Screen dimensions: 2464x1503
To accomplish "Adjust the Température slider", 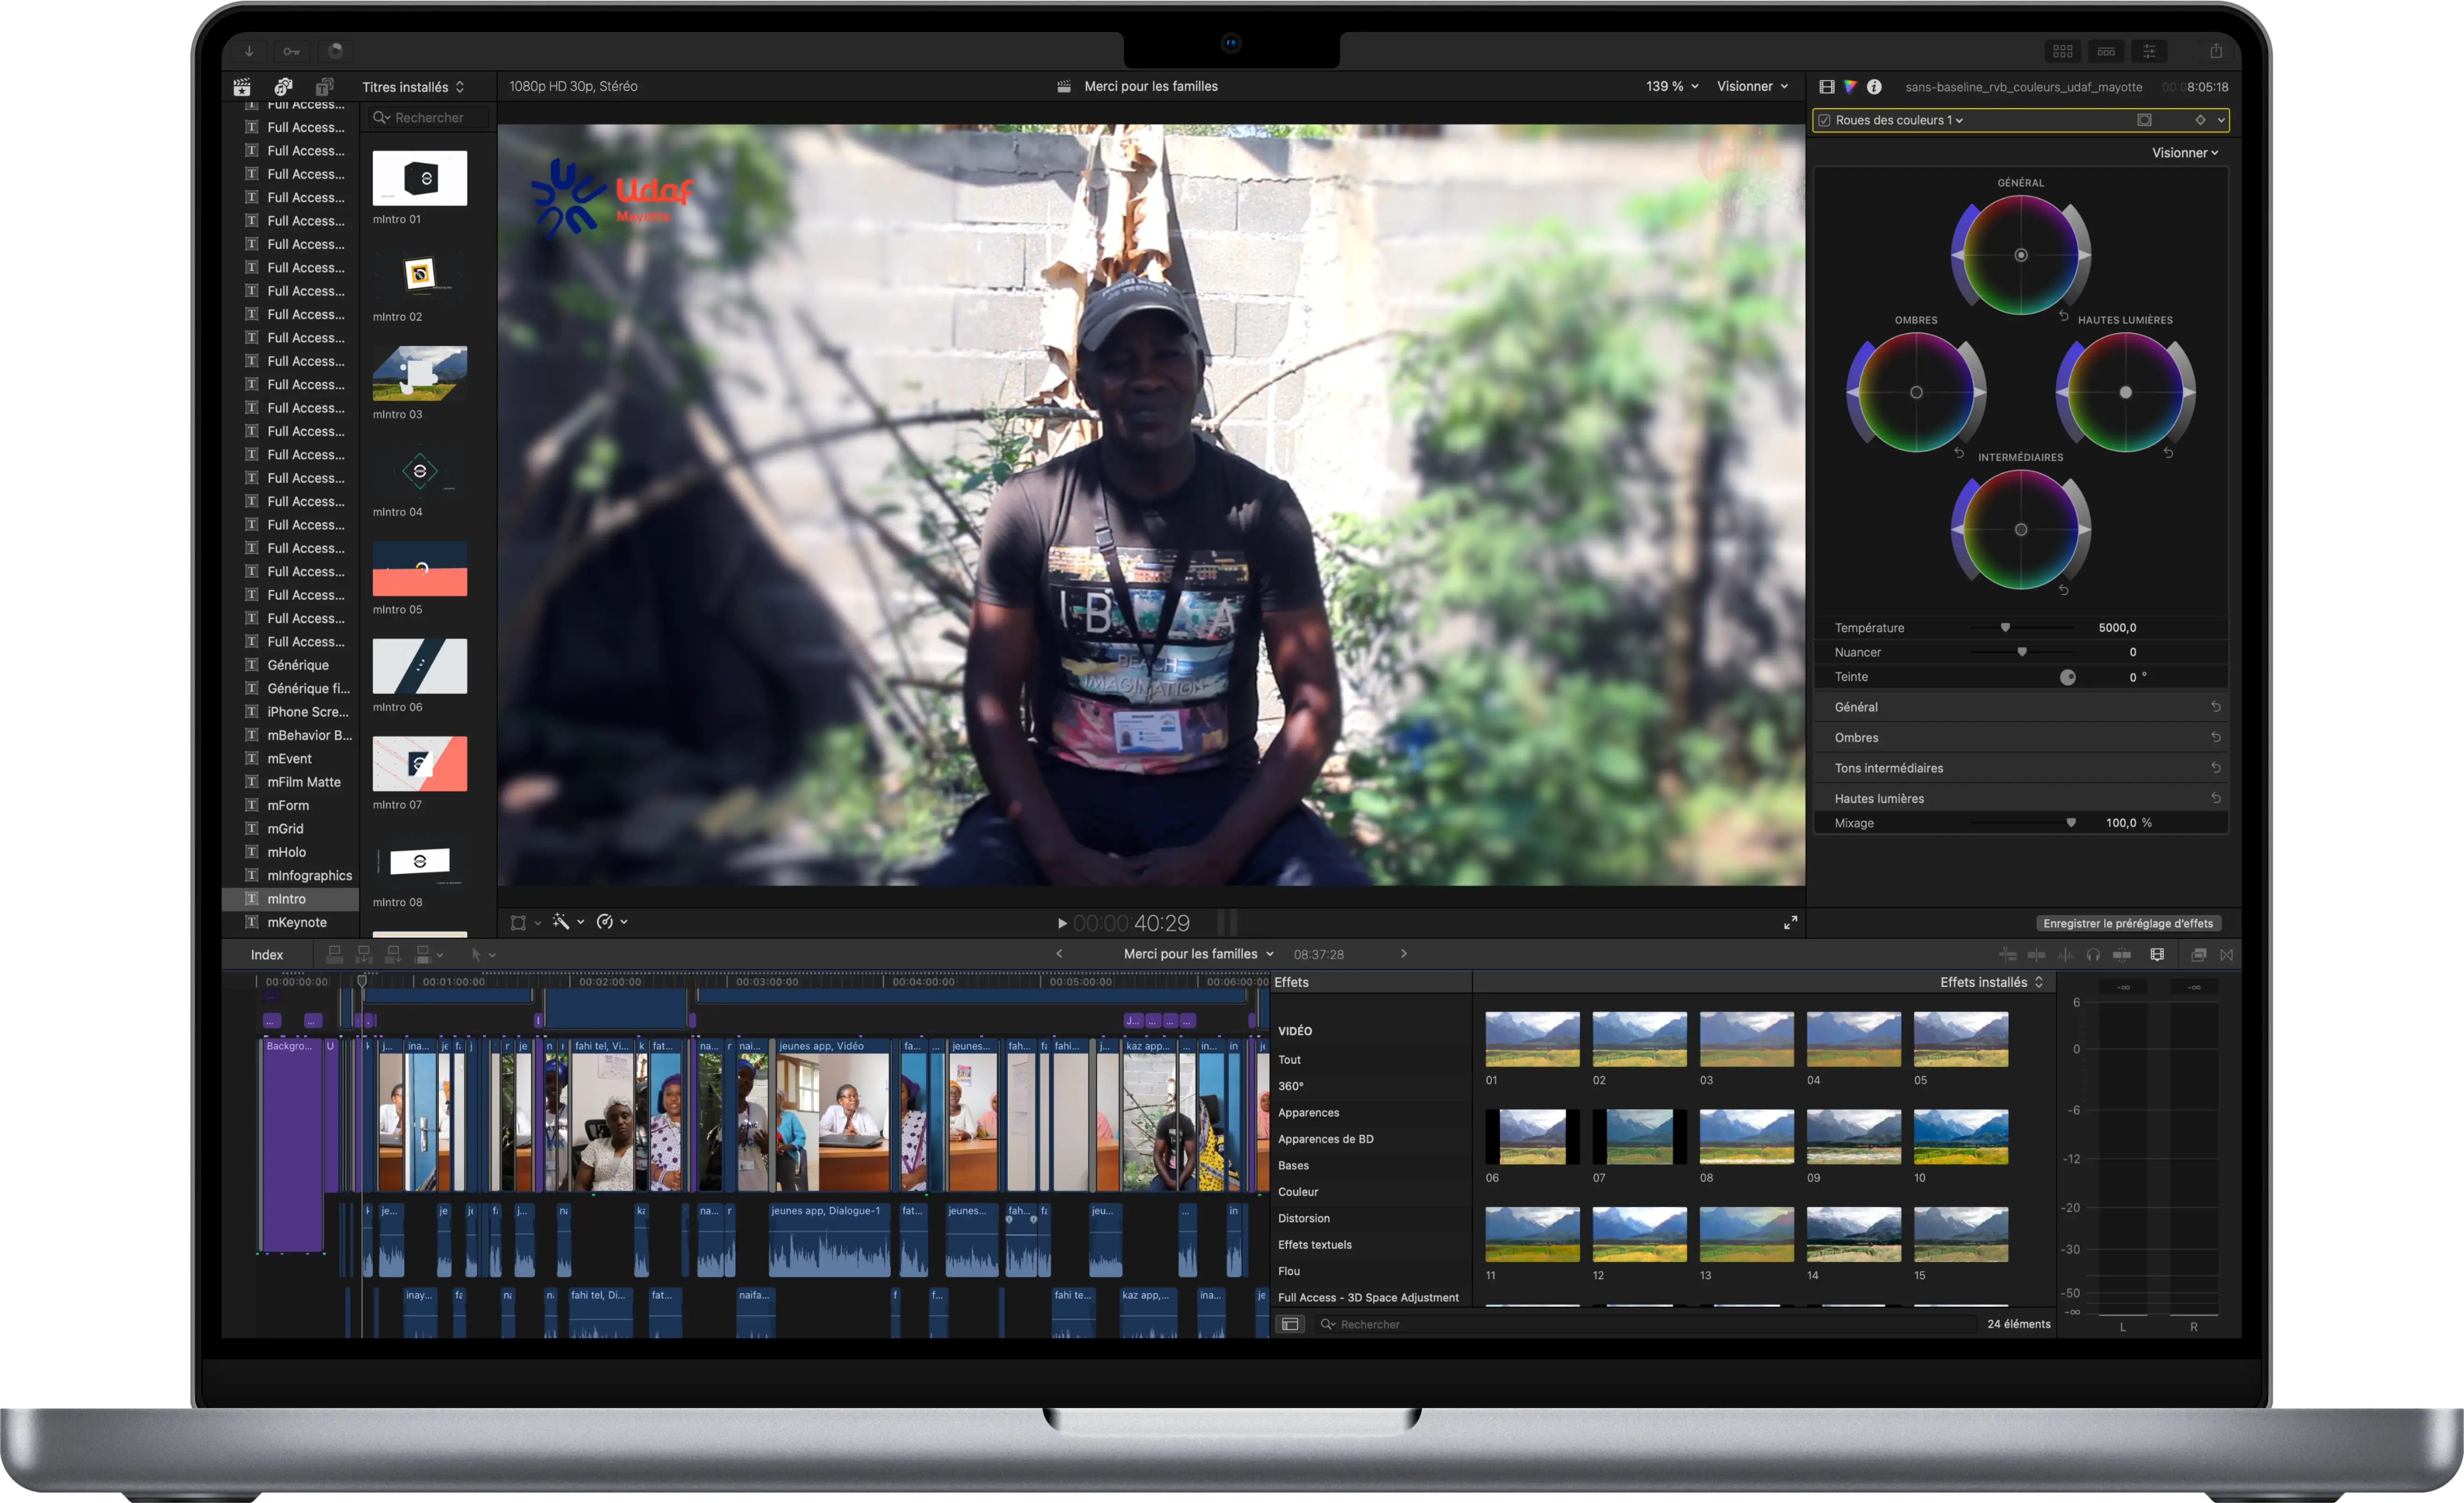I will tap(2005, 627).
